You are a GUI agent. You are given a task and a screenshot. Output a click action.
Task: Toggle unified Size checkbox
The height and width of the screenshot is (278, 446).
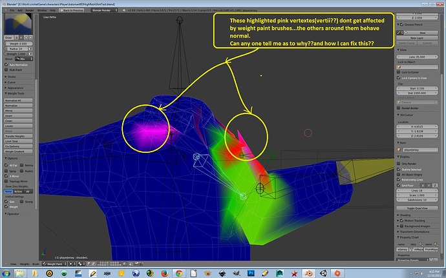[6, 202]
